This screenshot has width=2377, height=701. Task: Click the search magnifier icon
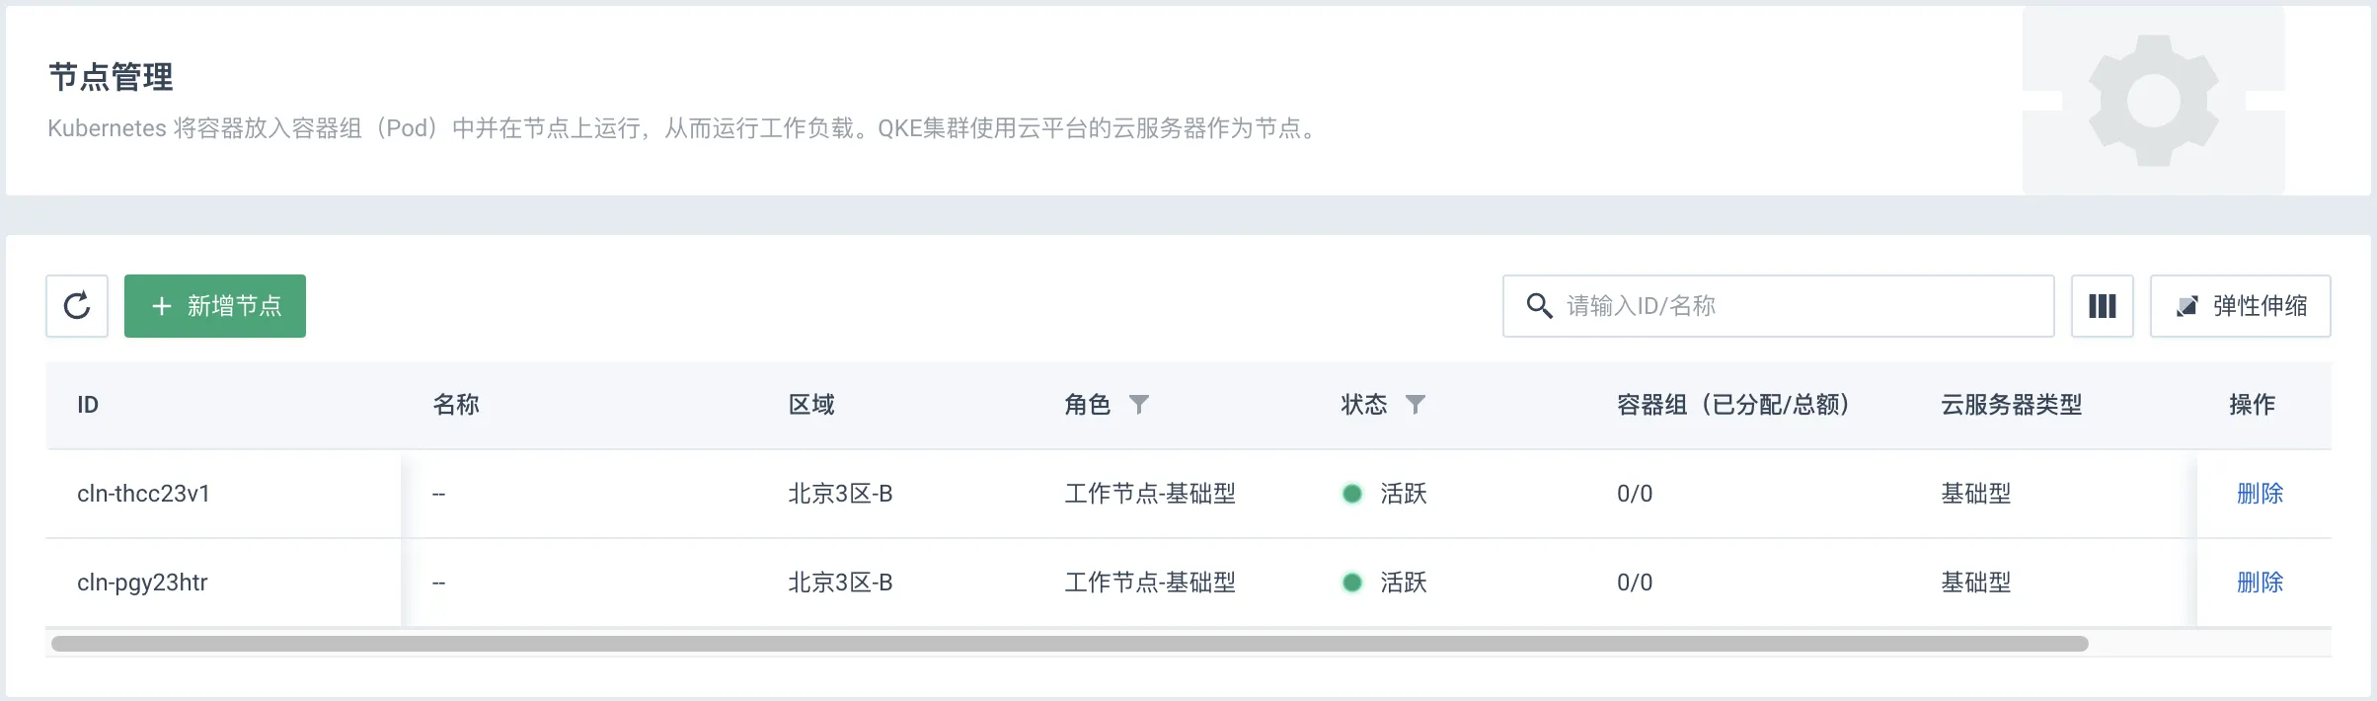pos(1539,306)
